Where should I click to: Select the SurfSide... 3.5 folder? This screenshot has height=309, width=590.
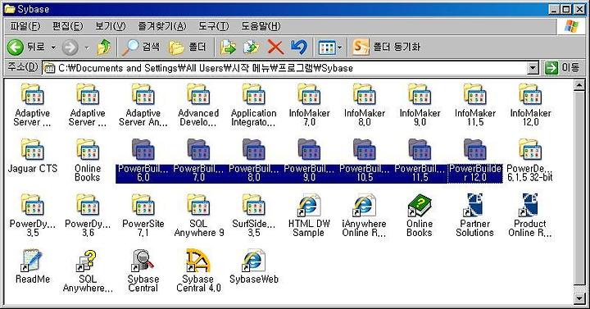pos(253,216)
